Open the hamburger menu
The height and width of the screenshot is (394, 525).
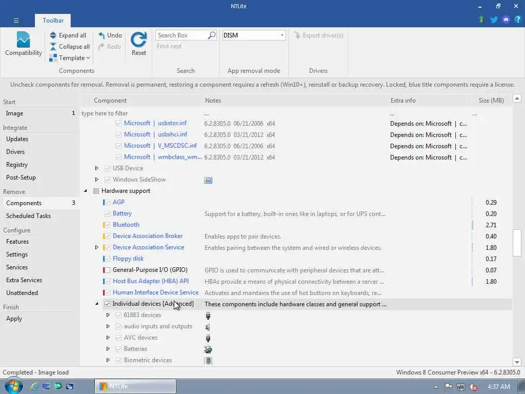(16, 21)
